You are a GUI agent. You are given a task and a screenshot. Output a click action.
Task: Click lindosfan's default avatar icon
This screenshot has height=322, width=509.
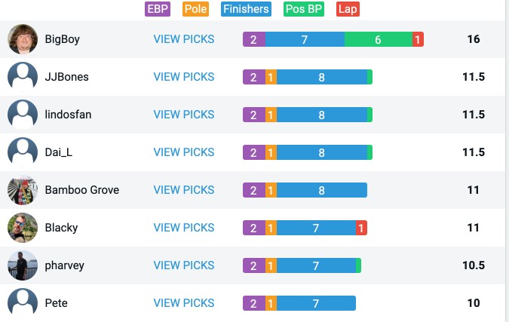(23, 115)
